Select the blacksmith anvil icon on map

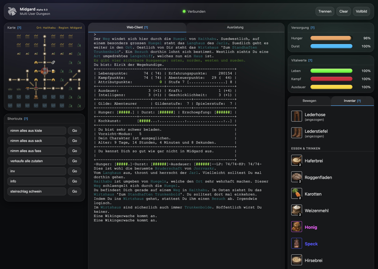click(x=27, y=88)
